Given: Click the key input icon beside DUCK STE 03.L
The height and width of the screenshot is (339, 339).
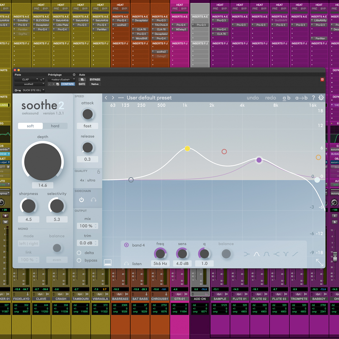Looking at the screenshot, I should pyautogui.click(x=18, y=90).
